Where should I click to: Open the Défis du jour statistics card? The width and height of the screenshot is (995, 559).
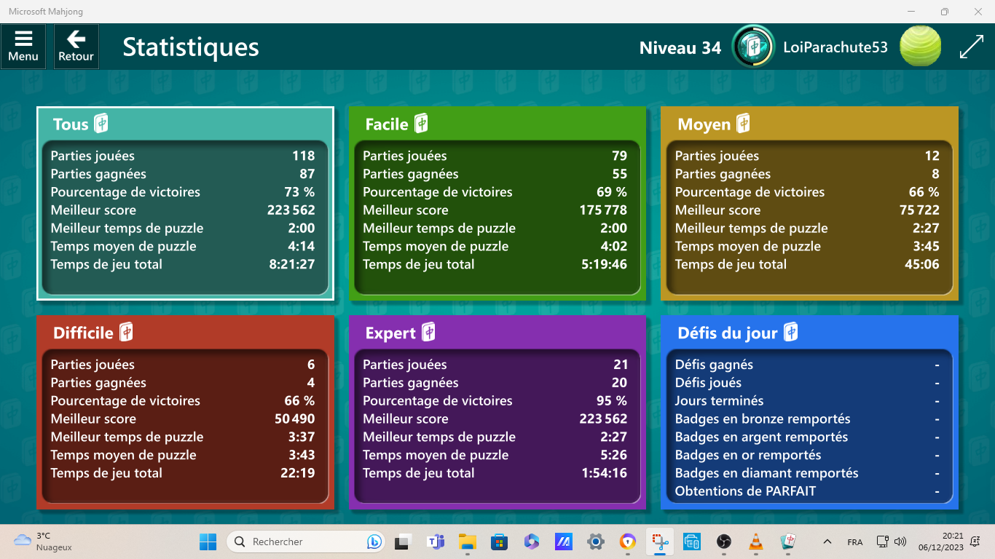tap(809, 412)
